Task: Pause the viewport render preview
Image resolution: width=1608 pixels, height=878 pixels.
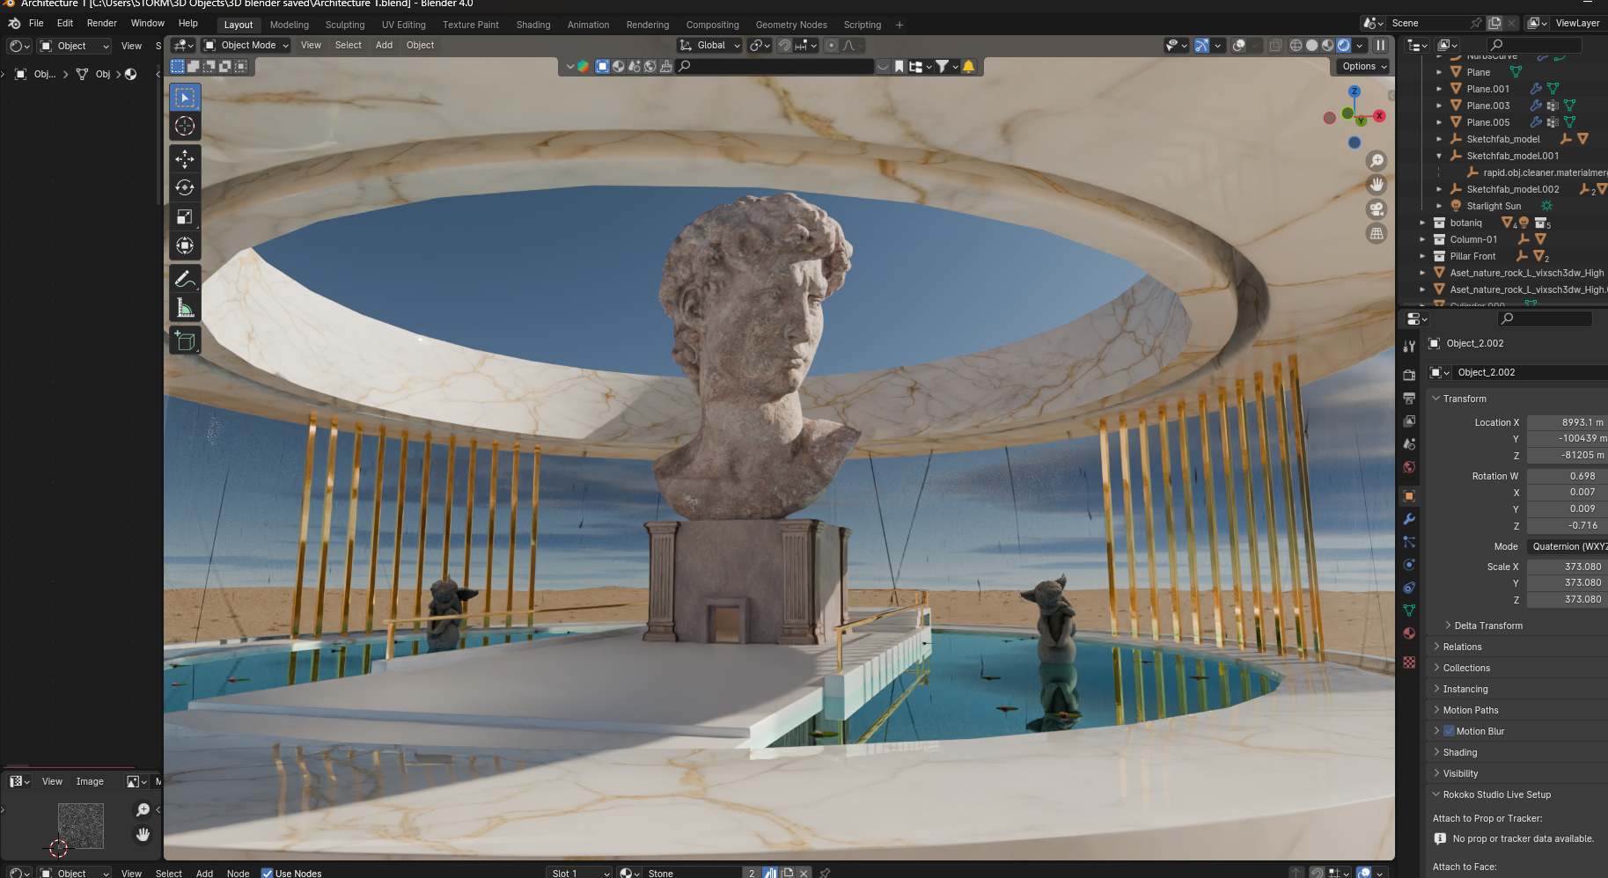Action: click(x=1381, y=45)
